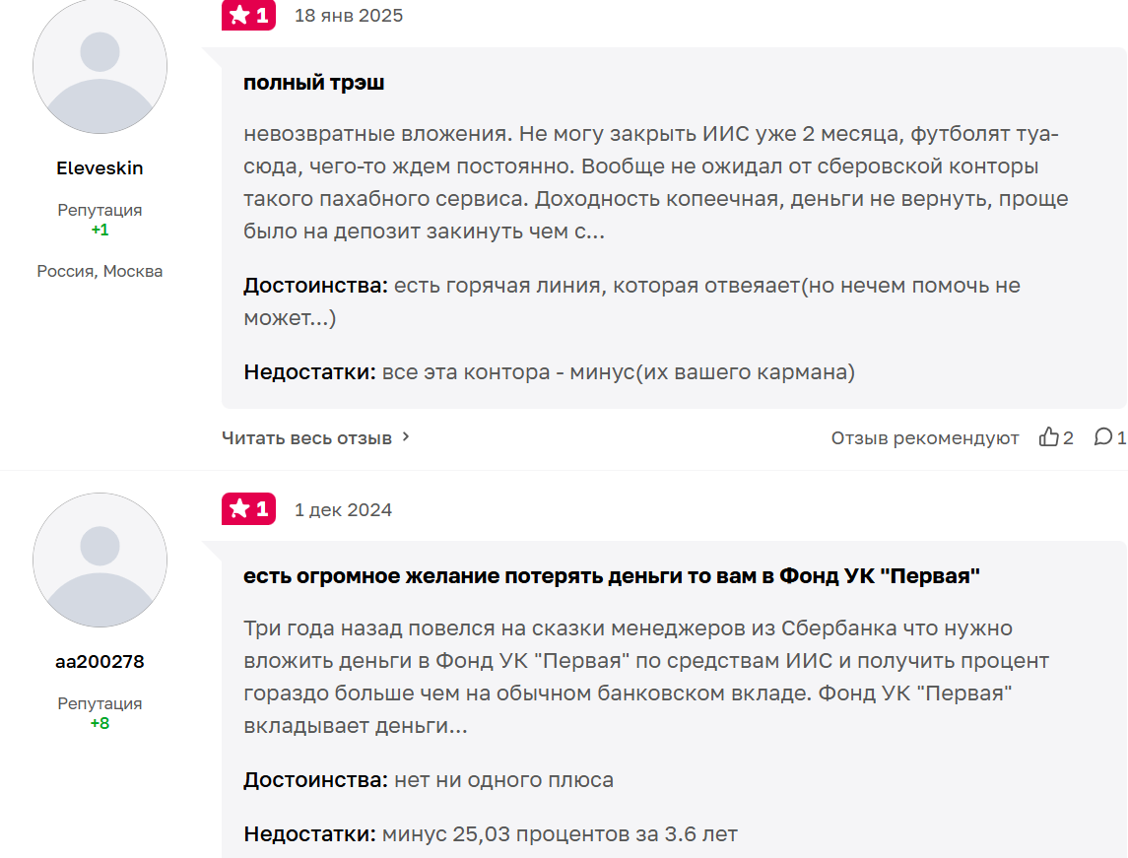The width and height of the screenshot is (1128, 858).
Task: Click the star rating badge dated 1 дек 2024
Action: tap(248, 509)
